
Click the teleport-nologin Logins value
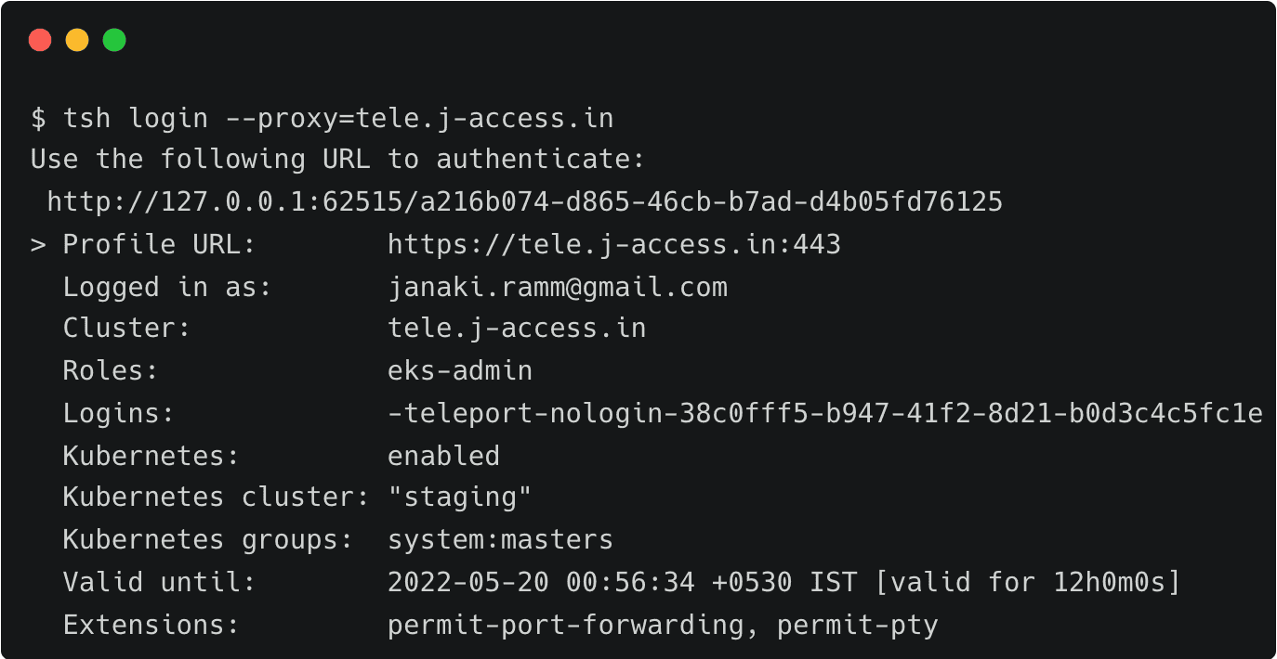(824, 413)
